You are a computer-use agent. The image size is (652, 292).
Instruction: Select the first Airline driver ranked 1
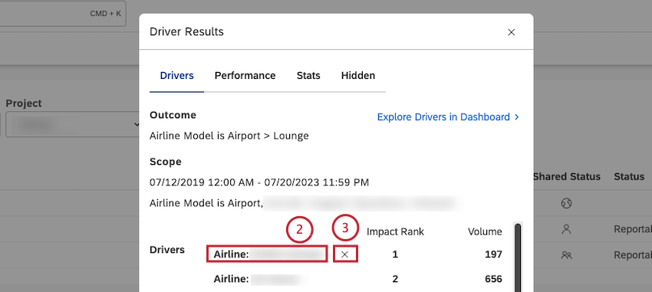click(x=266, y=254)
